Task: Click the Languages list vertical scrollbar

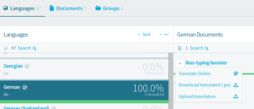Action: (x=171, y=81)
